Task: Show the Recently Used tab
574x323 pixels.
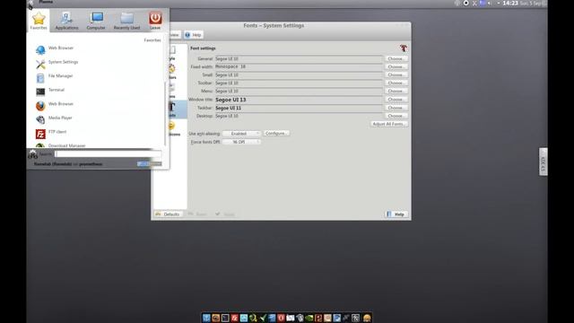Action: point(126,21)
